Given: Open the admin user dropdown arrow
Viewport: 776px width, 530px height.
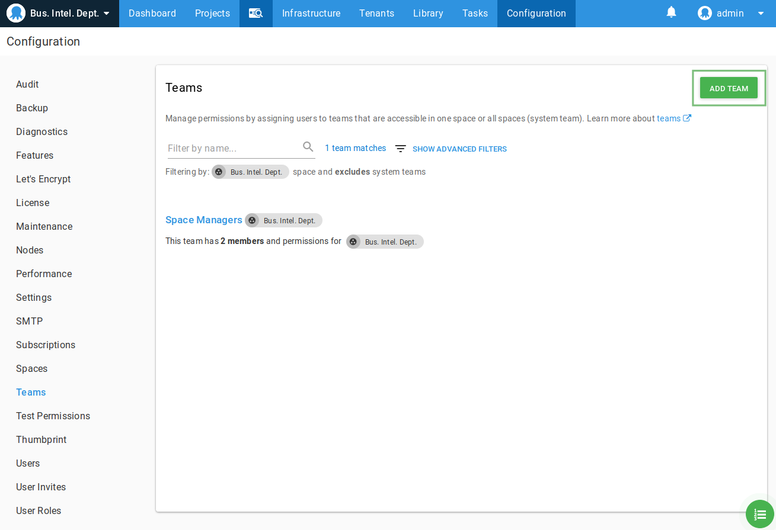Looking at the screenshot, I should pos(761,13).
